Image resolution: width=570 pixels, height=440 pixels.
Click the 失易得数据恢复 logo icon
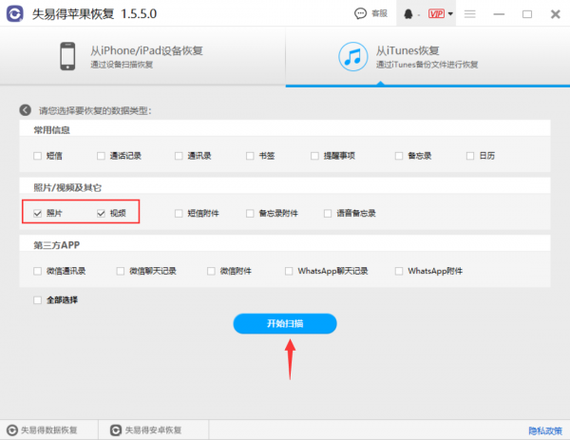tap(12, 430)
